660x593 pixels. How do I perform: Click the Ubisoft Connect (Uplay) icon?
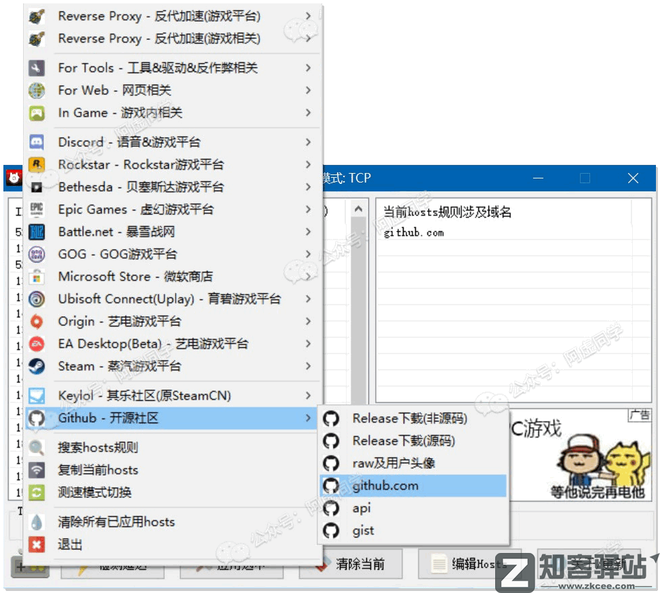tap(35, 299)
